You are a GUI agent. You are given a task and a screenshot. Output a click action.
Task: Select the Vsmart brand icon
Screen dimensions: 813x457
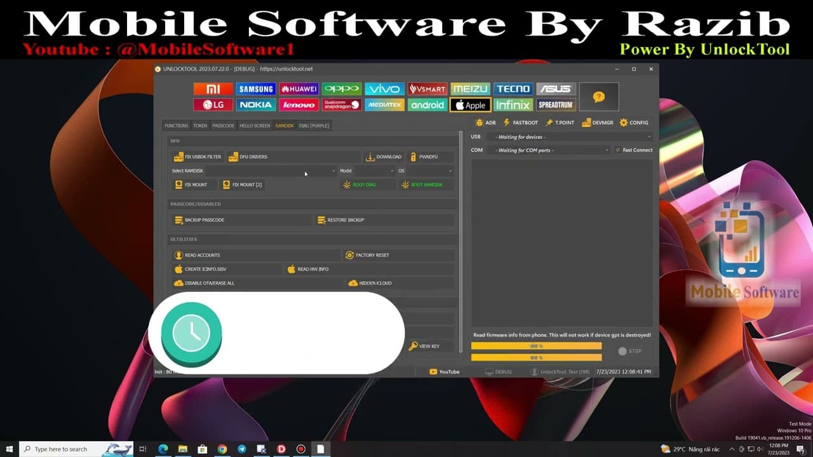427,89
